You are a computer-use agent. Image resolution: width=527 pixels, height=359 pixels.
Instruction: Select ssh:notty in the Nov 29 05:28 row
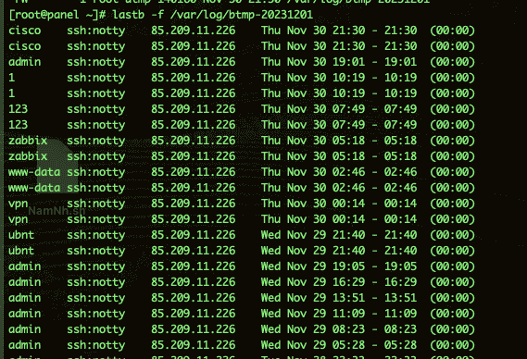(95, 346)
